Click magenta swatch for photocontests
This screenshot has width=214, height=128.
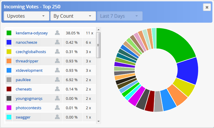(x=9, y=108)
